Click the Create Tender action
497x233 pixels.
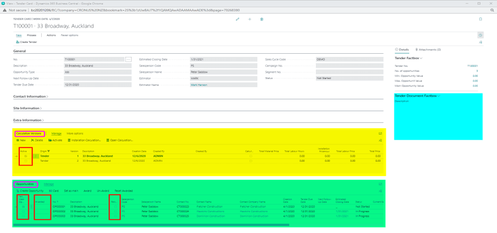(27, 42)
